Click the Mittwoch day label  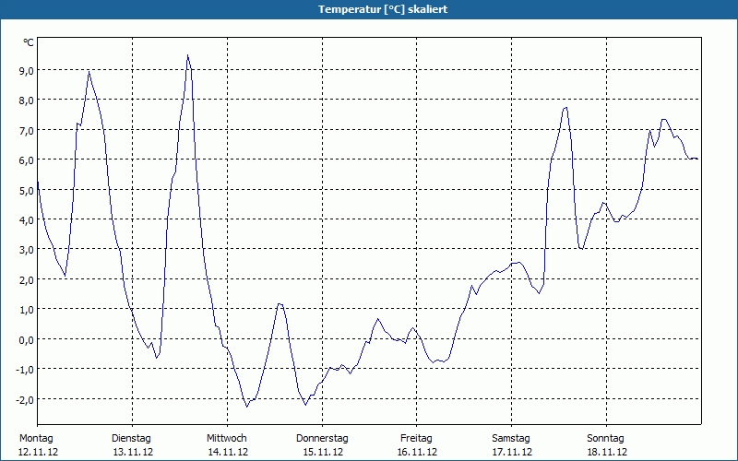[x=226, y=439]
